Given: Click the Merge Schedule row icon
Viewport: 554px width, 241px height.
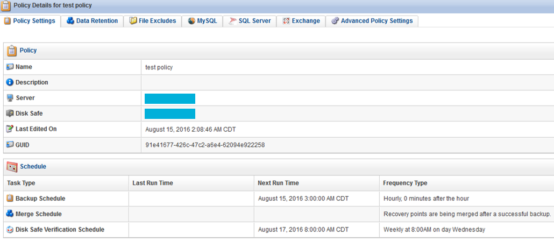Looking at the screenshot, I should click(x=10, y=214).
